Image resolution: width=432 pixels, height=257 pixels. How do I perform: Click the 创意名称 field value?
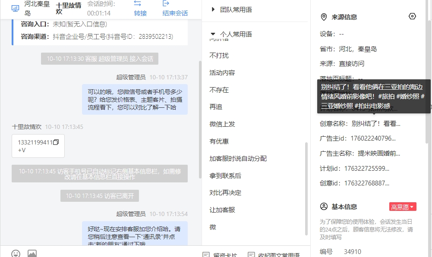tap(376, 124)
